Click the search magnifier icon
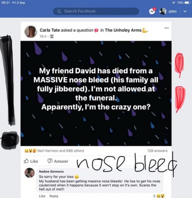Image resolution: width=192 pixels, height=198 pixels. (x=59, y=11)
